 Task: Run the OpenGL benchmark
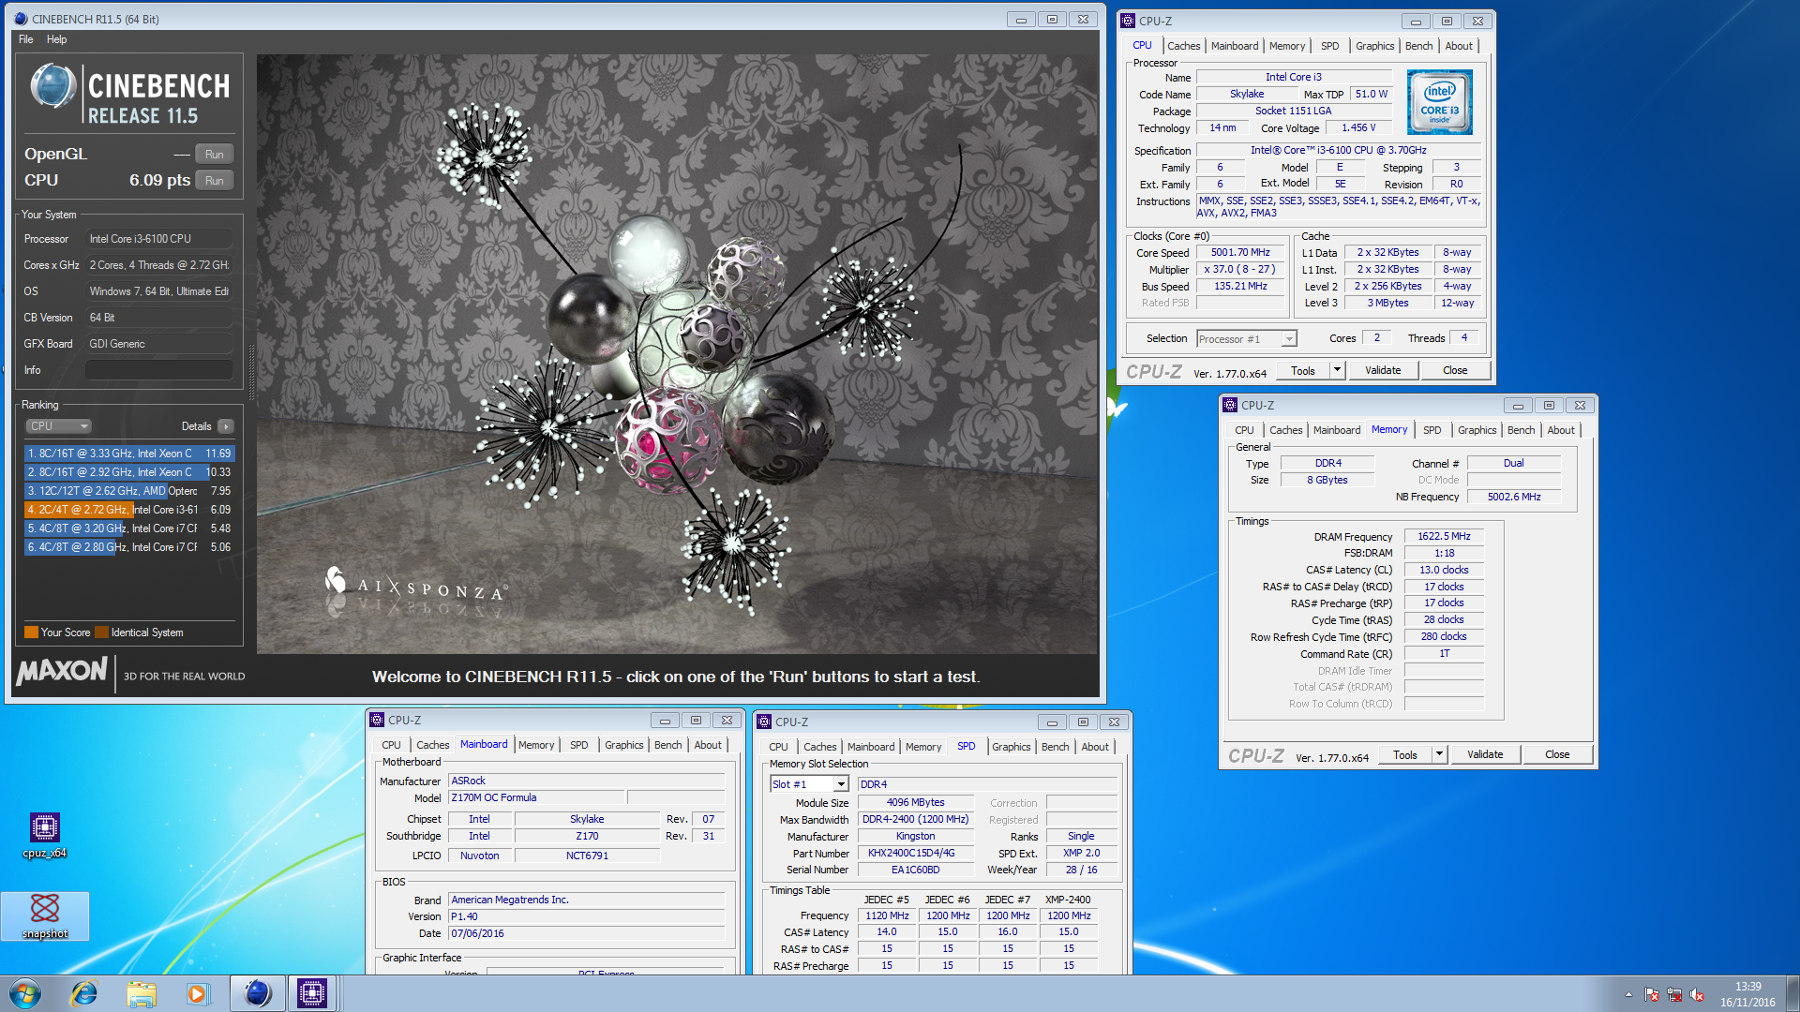pyautogui.click(x=215, y=155)
